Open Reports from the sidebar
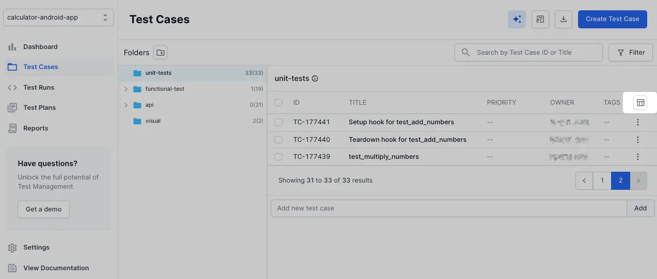Image resolution: width=657 pixels, height=279 pixels. click(x=36, y=128)
